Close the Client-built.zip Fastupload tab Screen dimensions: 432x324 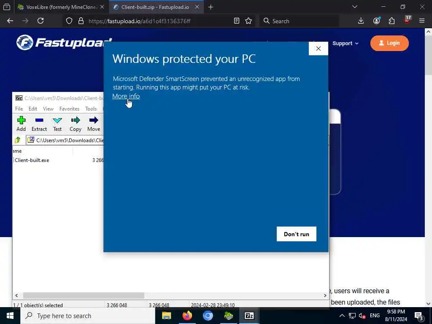pos(197,7)
